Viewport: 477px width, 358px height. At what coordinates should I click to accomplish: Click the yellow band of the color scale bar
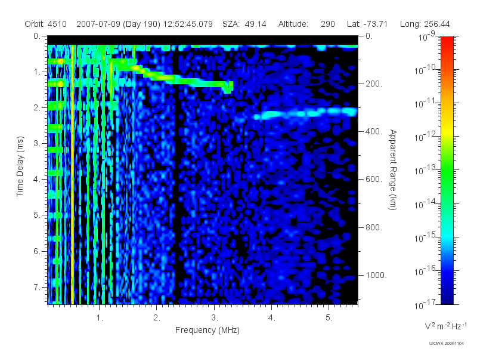(x=447, y=129)
